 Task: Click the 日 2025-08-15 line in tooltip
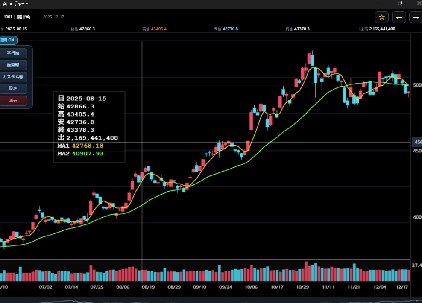82,99
